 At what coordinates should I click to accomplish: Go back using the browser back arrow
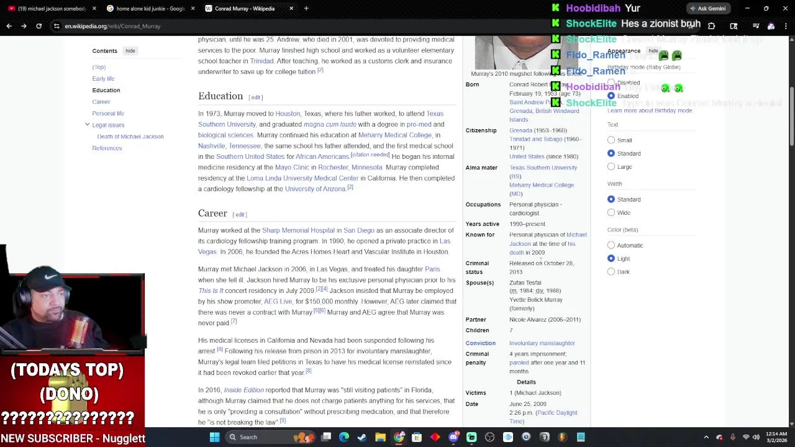coord(9,26)
